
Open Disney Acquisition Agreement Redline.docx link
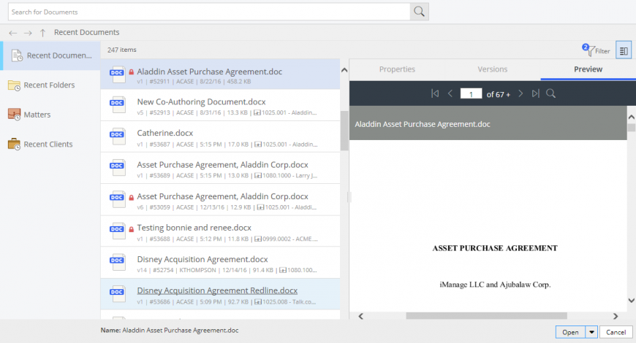(217, 290)
